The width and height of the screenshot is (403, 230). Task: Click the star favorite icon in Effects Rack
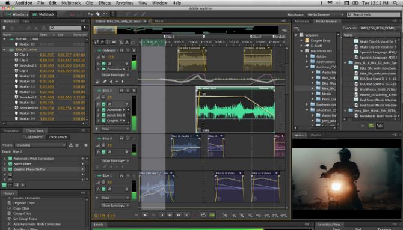tap(86, 145)
